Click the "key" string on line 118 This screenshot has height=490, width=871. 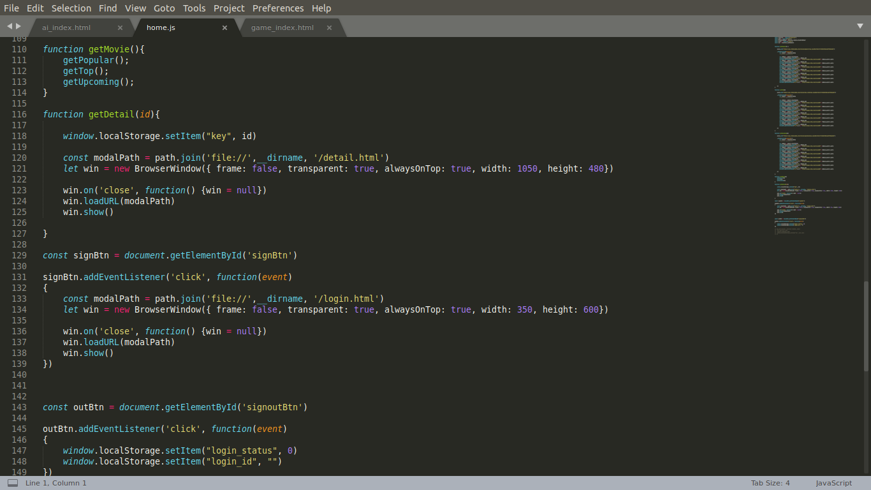click(219, 136)
